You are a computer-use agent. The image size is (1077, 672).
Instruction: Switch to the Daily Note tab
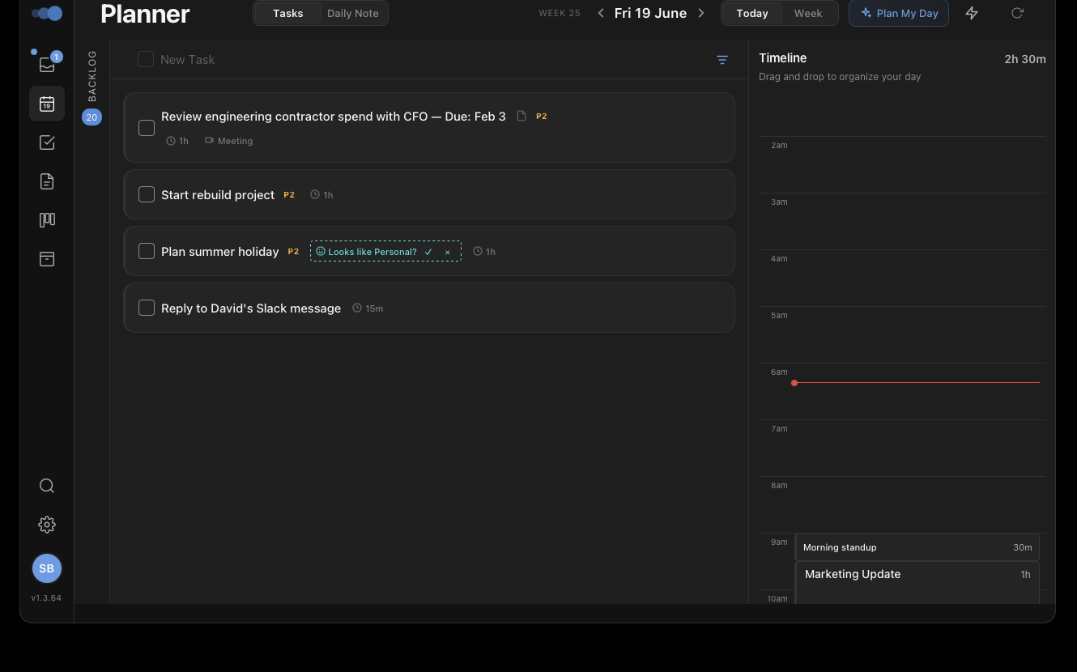tap(353, 13)
